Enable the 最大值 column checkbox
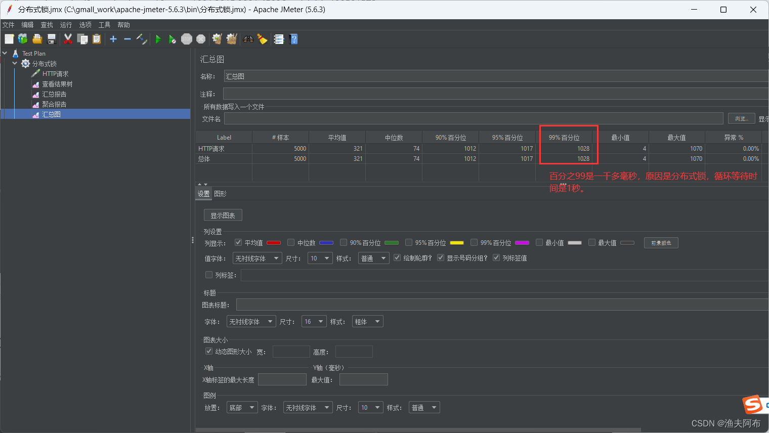Image resolution: width=769 pixels, height=433 pixels. tap(592, 243)
